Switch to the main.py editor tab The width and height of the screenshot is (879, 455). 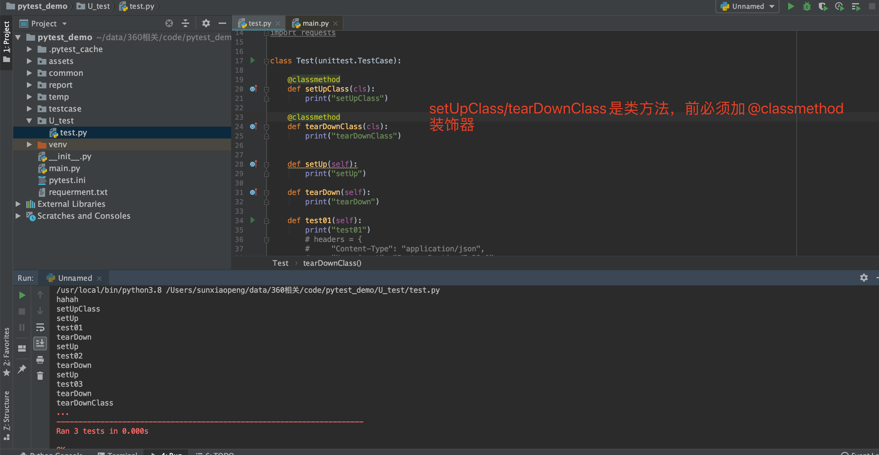point(315,23)
